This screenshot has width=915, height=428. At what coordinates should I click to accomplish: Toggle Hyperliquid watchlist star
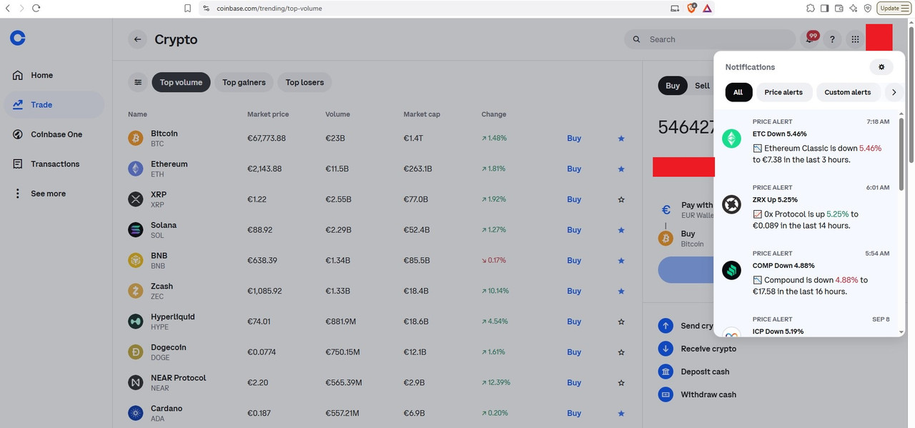621,322
